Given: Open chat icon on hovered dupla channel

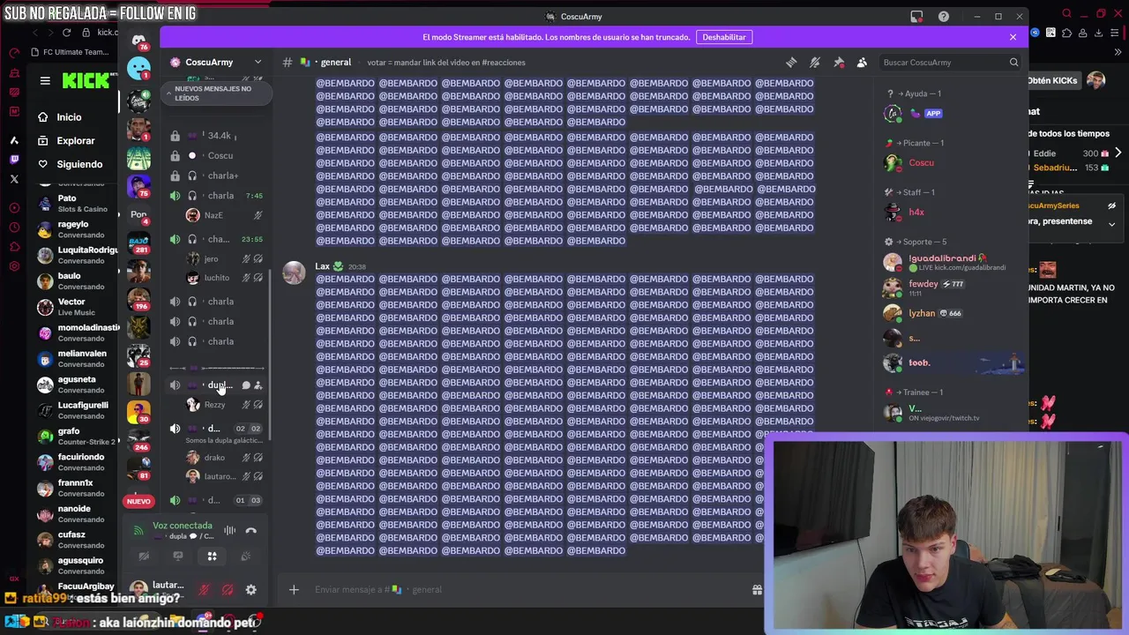Looking at the screenshot, I should tap(246, 385).
